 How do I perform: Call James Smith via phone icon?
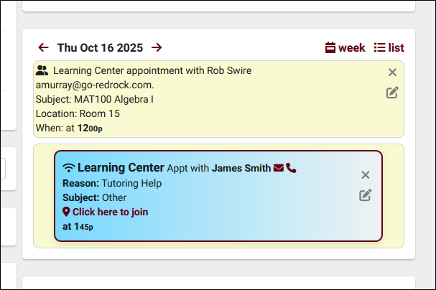291,168
